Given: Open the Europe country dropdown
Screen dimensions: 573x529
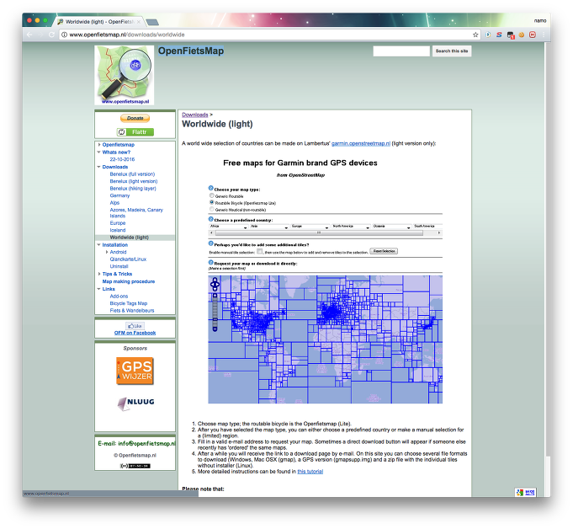Looking at the screenshot, I should pos(310,227).
